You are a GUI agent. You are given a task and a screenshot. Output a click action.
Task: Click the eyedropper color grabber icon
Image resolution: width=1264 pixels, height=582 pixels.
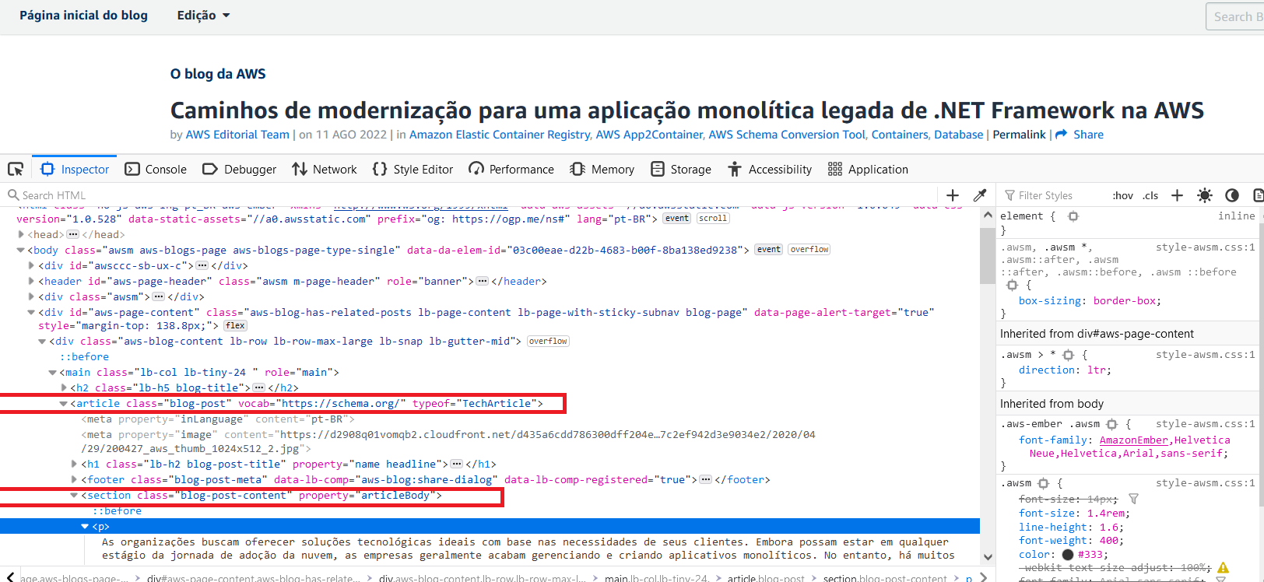point(980,195)
